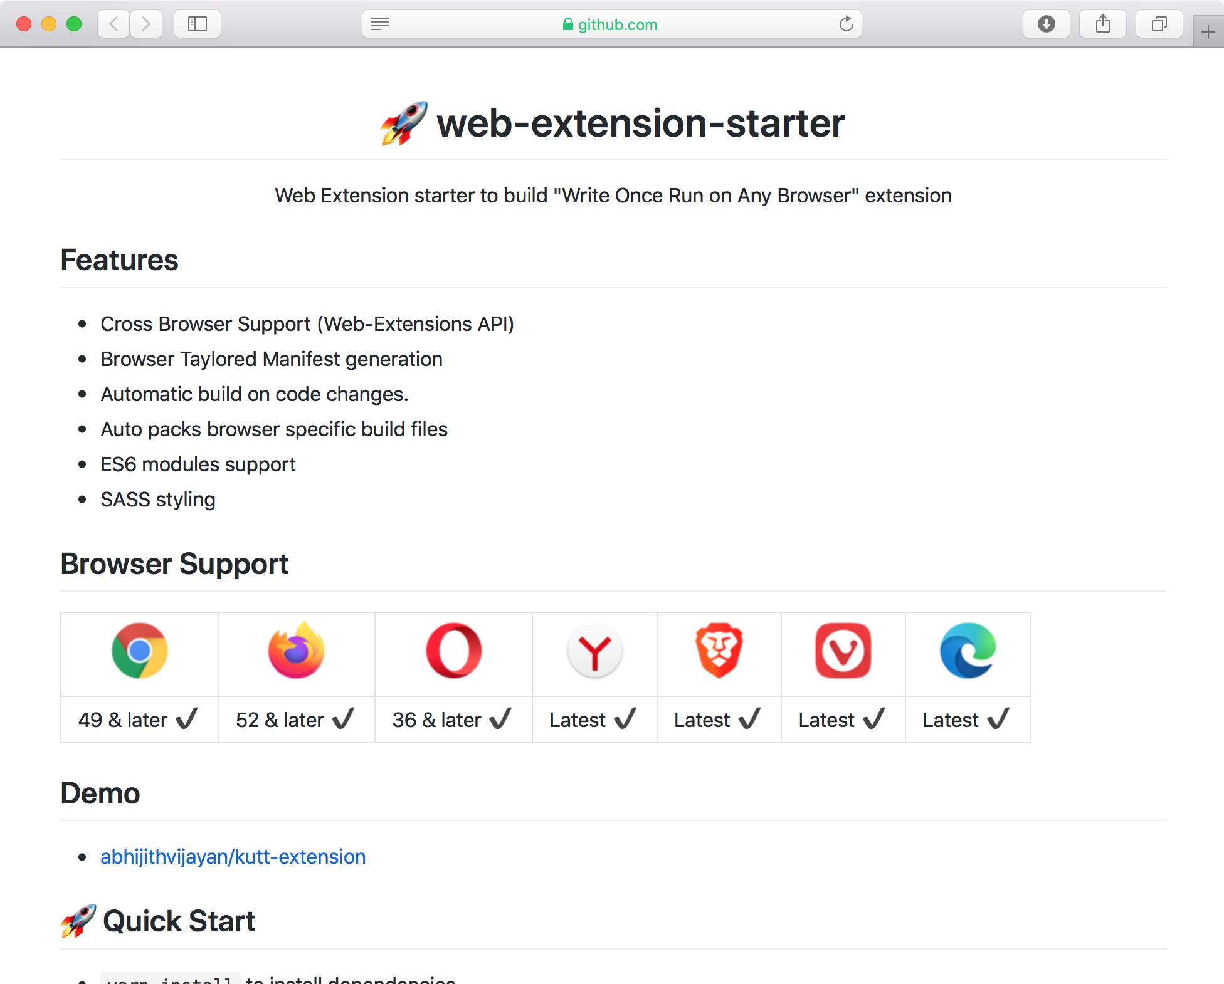Click the Vivaldi browser logo
Screen dimensions: 1224x984
843,651
